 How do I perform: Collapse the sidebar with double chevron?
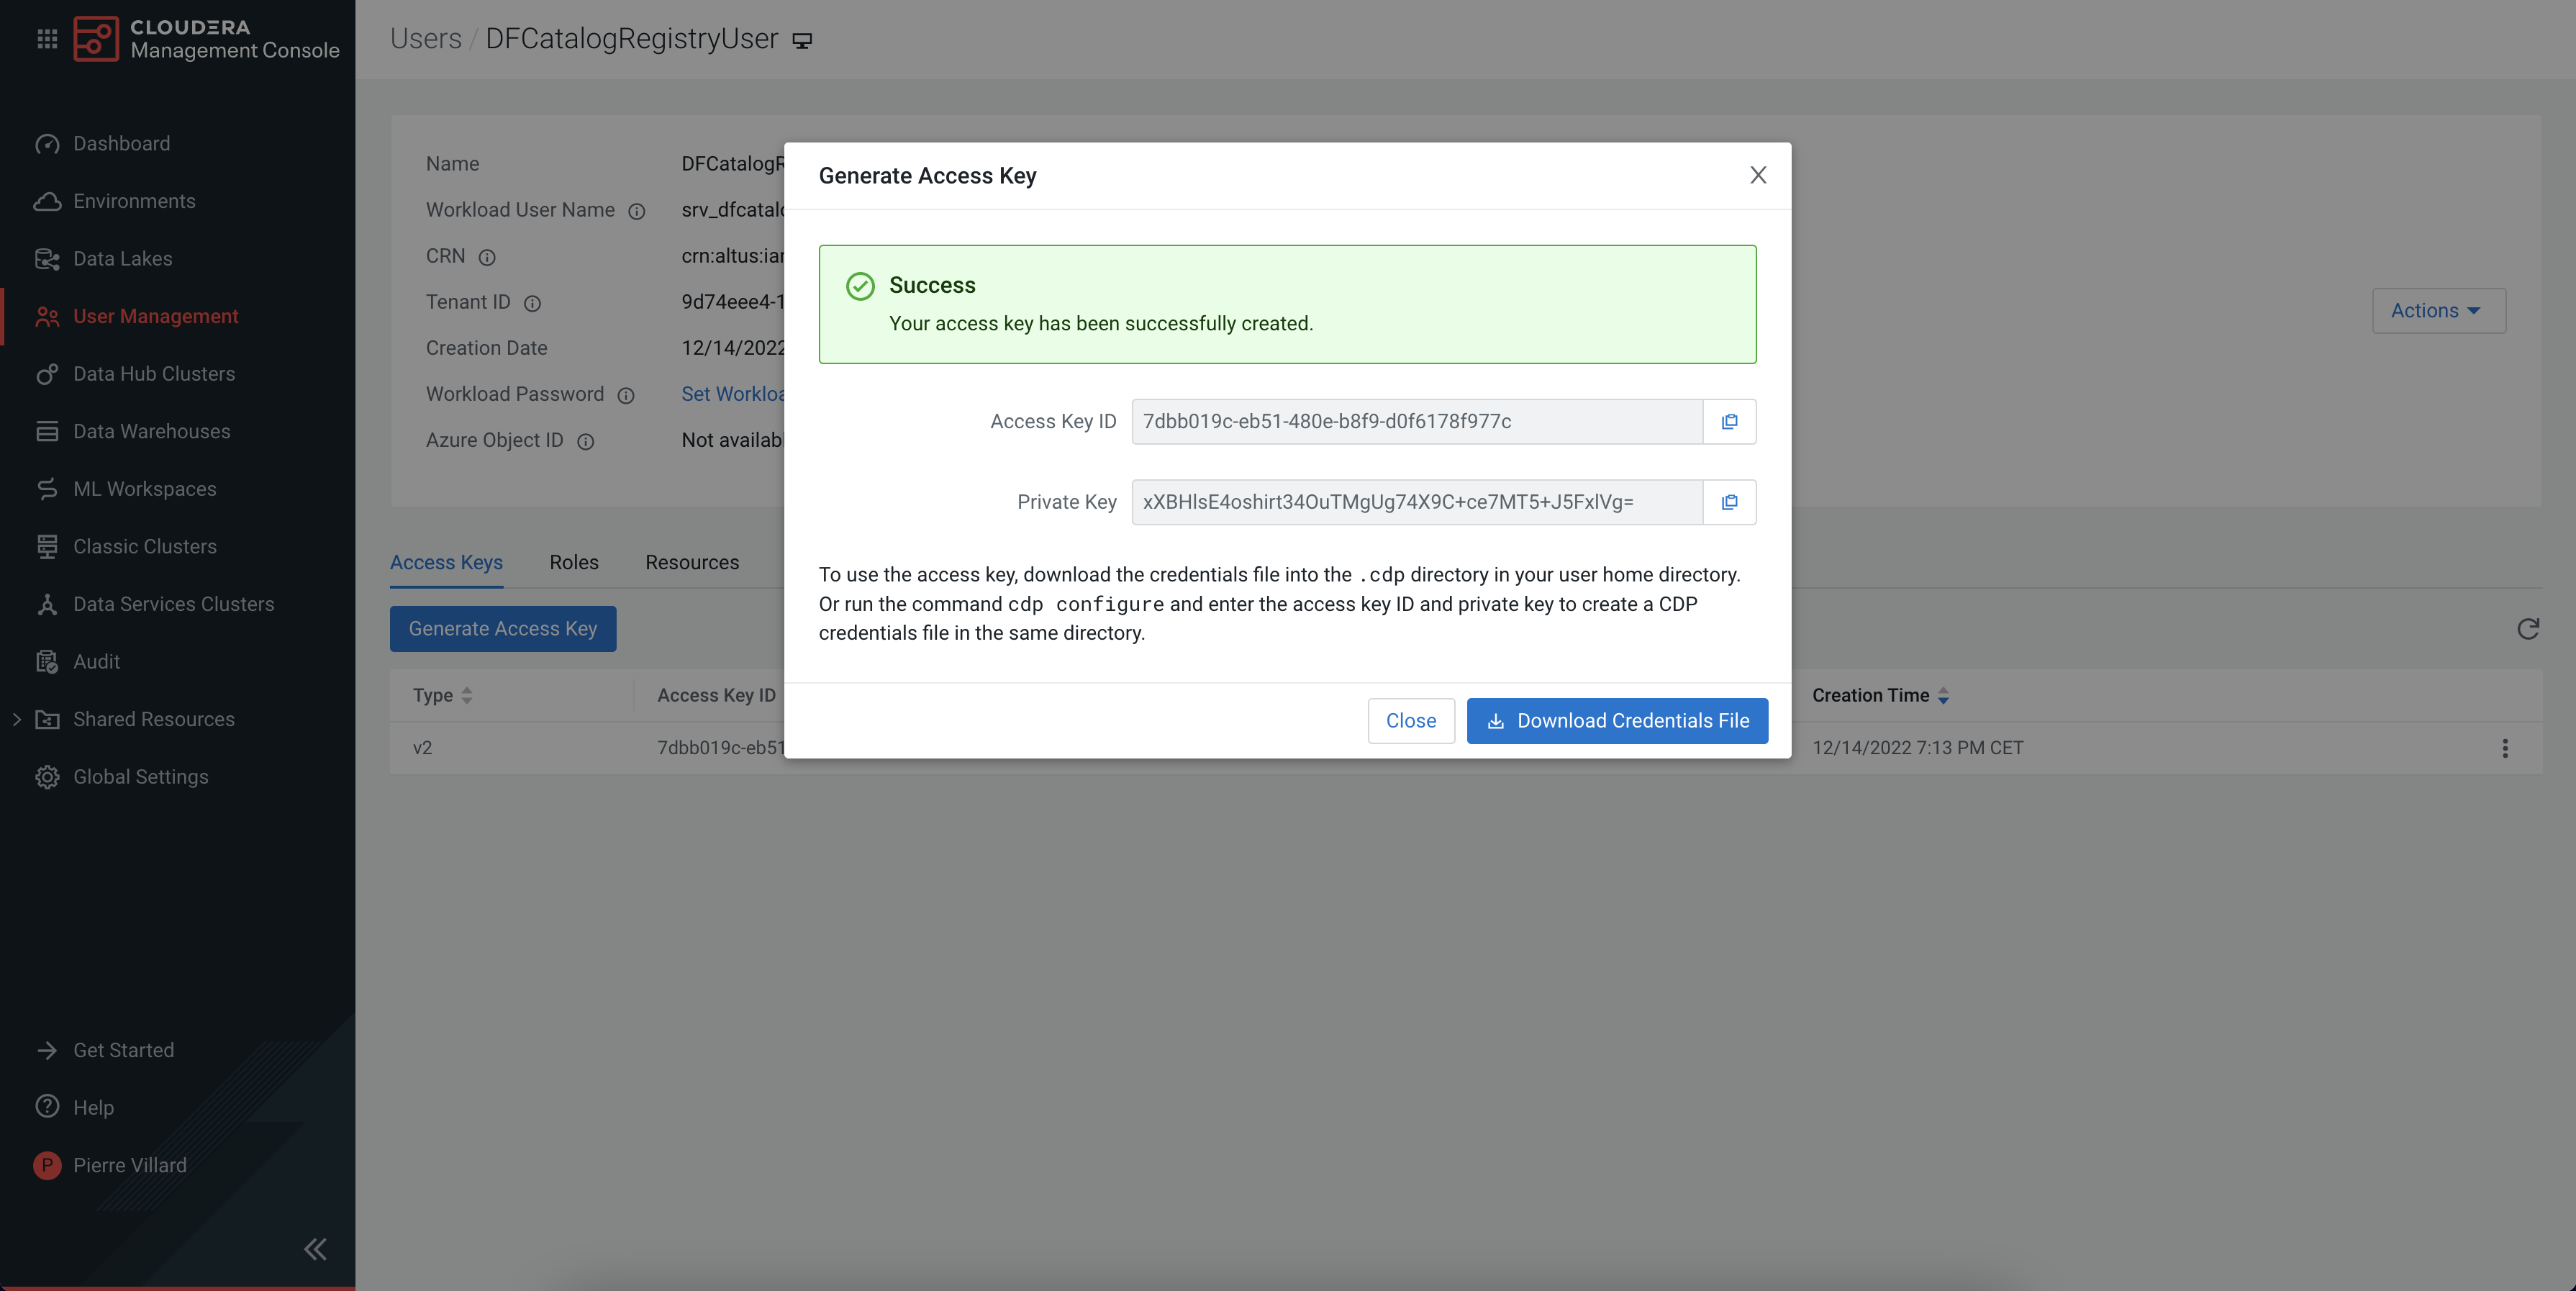[x=315, y=1249]
